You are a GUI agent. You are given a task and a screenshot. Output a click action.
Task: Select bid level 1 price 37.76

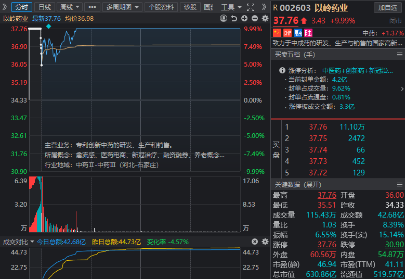(318, 127)
